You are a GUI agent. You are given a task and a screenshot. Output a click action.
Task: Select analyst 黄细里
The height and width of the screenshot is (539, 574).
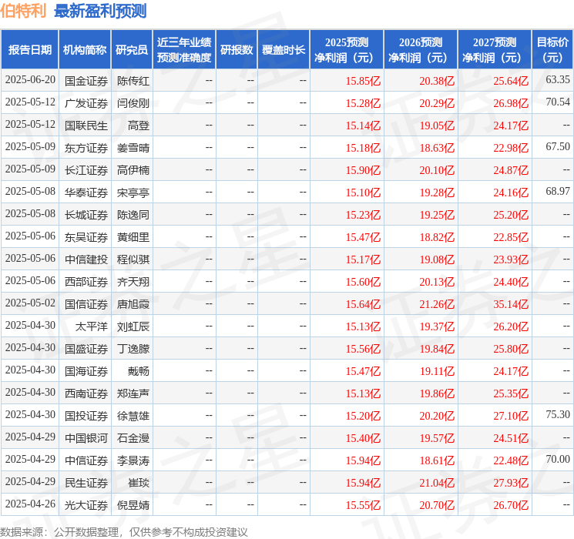click(x=133, y=237)
